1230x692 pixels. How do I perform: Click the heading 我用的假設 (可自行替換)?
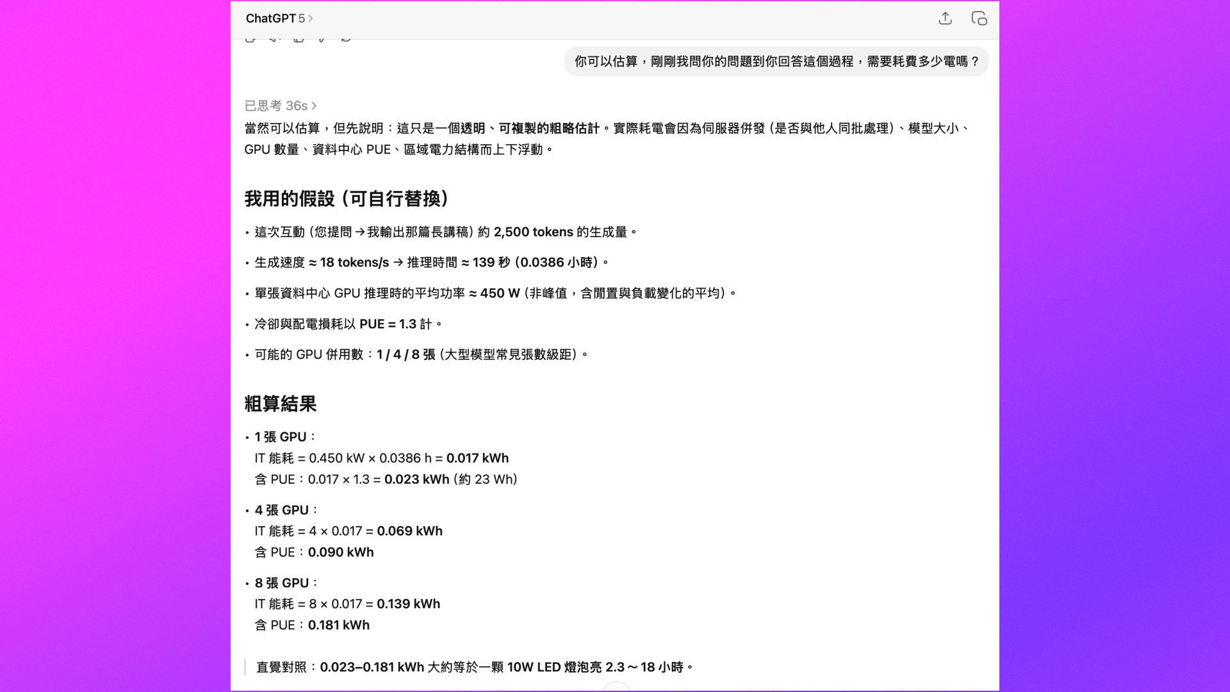point(347,199)
